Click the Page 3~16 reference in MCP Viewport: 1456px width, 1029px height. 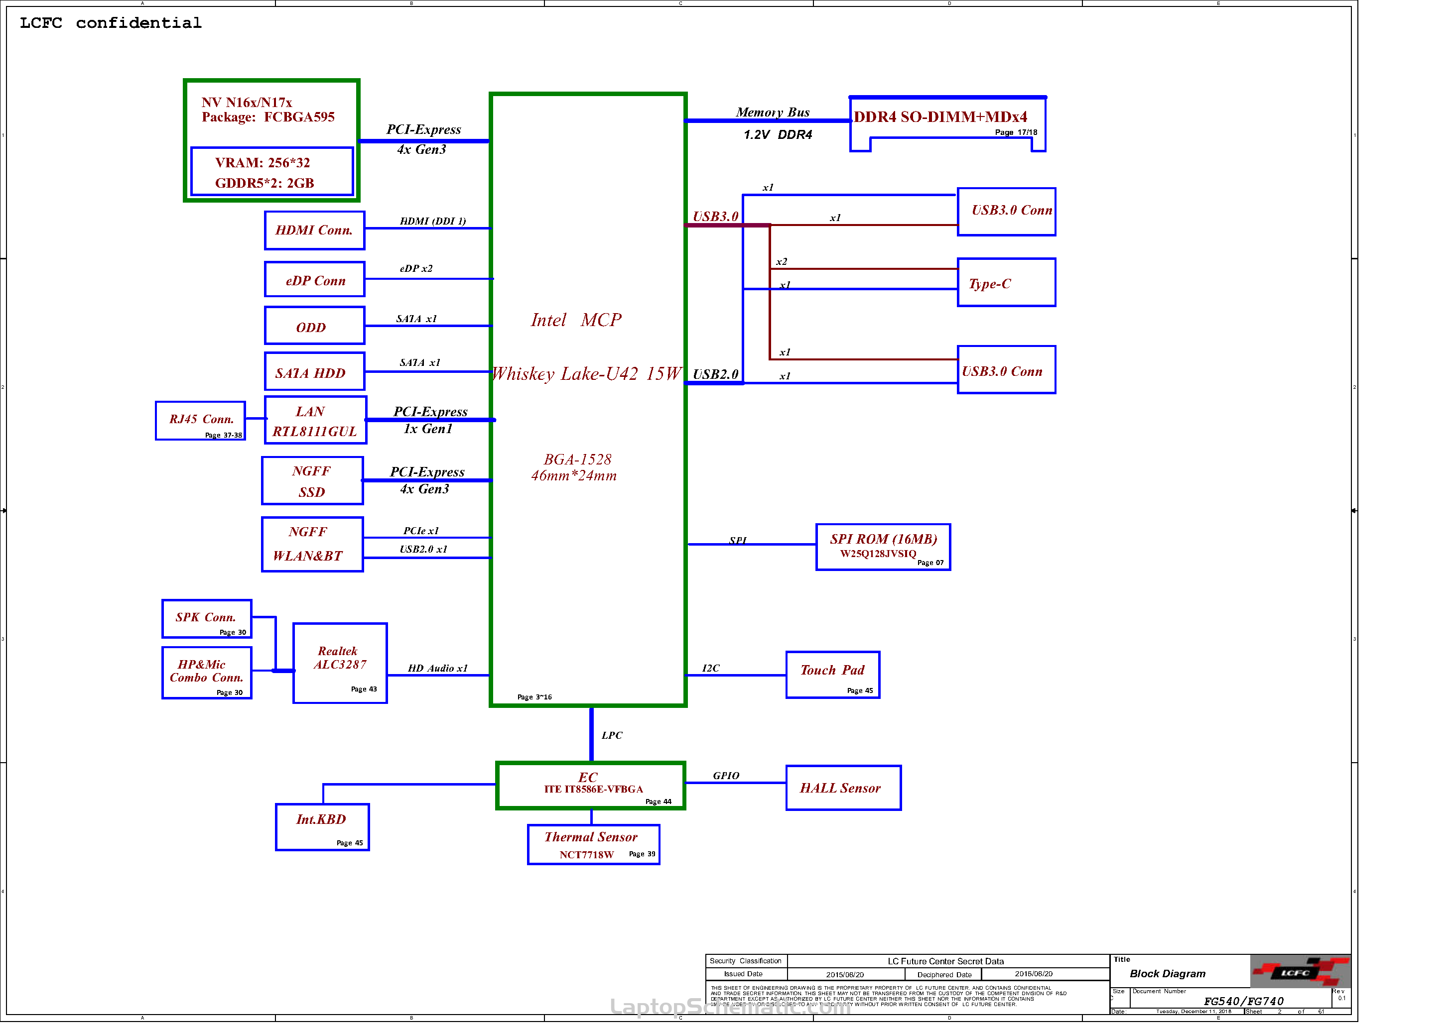534,697
